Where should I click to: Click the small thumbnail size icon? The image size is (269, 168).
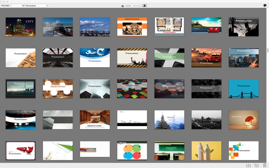click(x=122, y=6)
